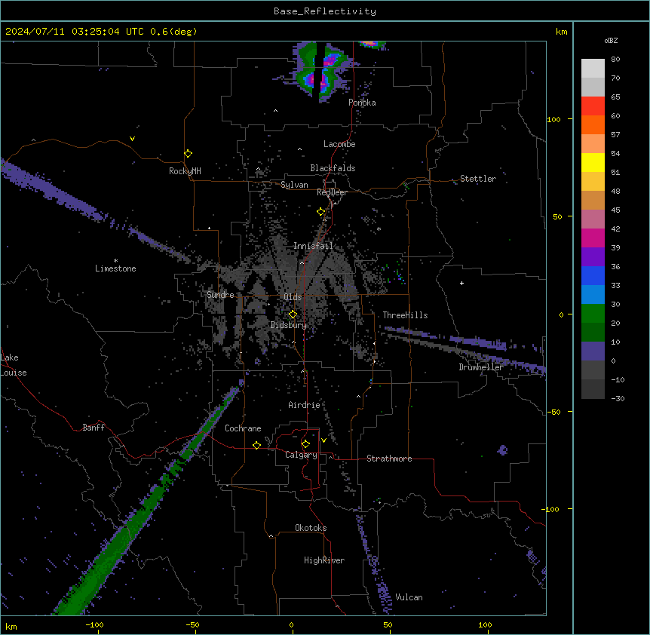The height and width of the screenshot is (635, 650).
Task: Select the Sundre town label
Action: click(220, 295)
